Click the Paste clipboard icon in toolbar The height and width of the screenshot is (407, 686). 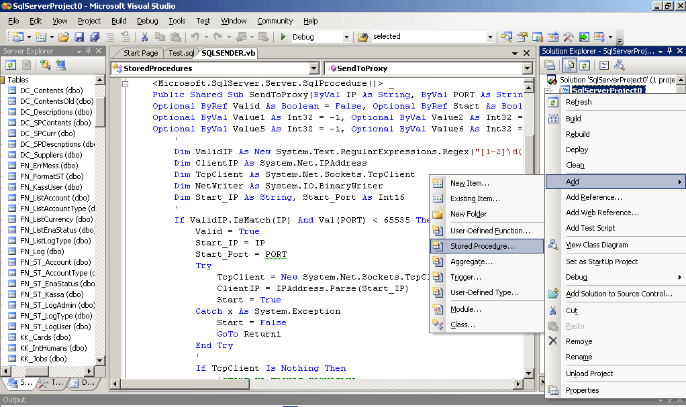tap(176, 37)
